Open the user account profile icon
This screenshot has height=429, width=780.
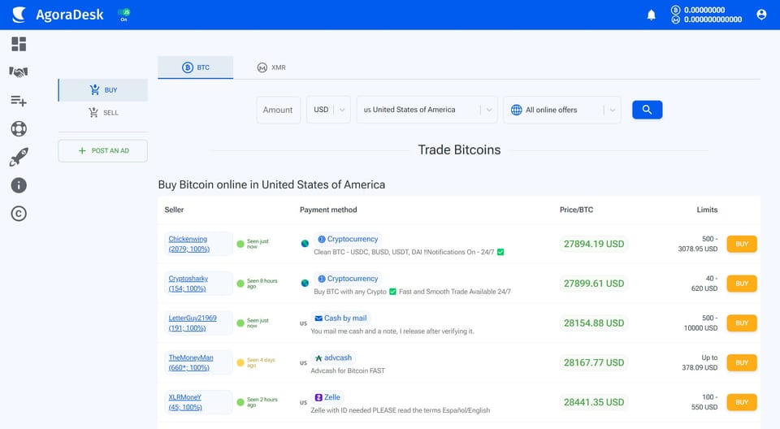click(761, 15)
